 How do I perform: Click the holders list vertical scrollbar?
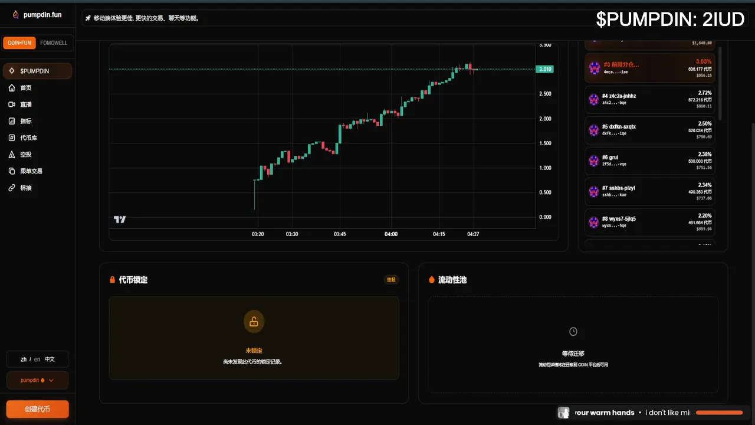coord(720,83)
